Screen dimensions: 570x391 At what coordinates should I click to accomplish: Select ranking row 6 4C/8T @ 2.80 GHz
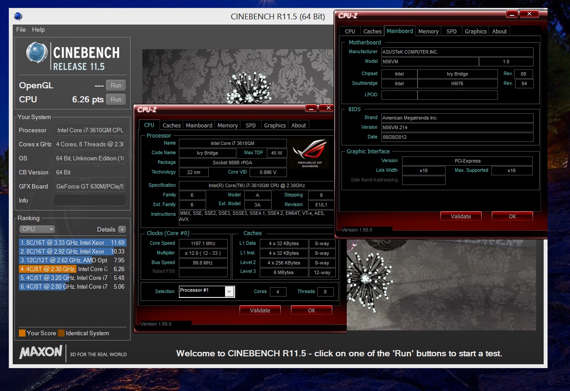73,286
